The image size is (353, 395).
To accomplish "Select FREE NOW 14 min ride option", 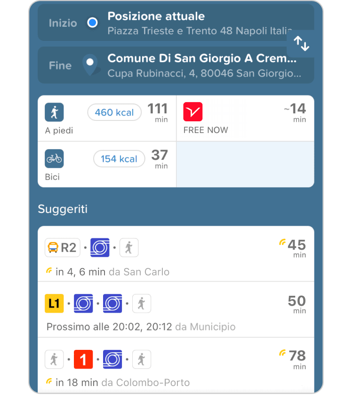I will (x=245, y=118).
